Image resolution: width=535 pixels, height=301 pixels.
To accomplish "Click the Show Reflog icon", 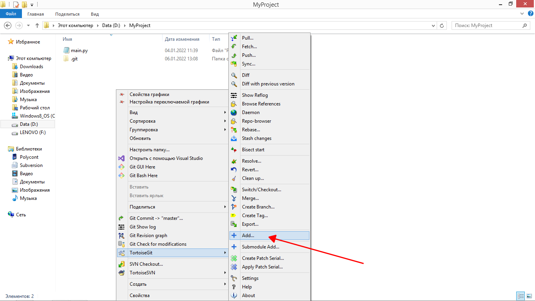I will (x=234, y=95).
